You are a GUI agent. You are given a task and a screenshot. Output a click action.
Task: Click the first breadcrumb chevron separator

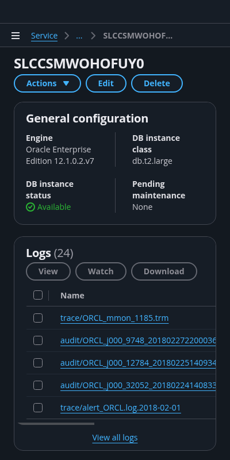(x=67, y=36)
